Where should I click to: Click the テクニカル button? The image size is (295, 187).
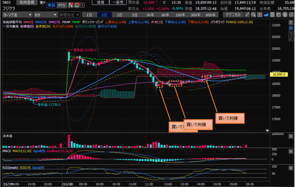coord(233,14)
